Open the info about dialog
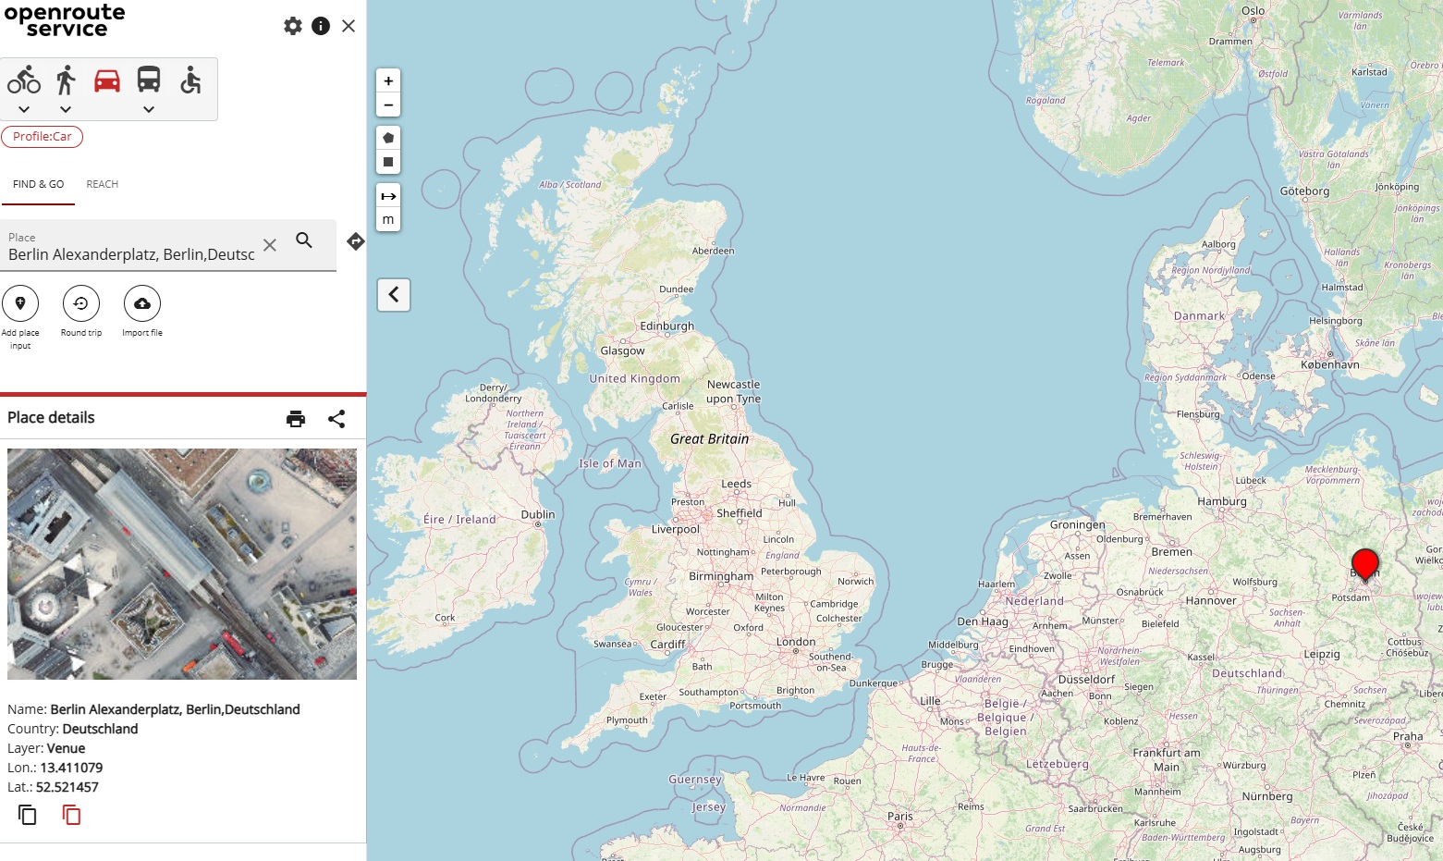Image resolution: width=1443 pixels, height=861 pixels. [321, 26]
